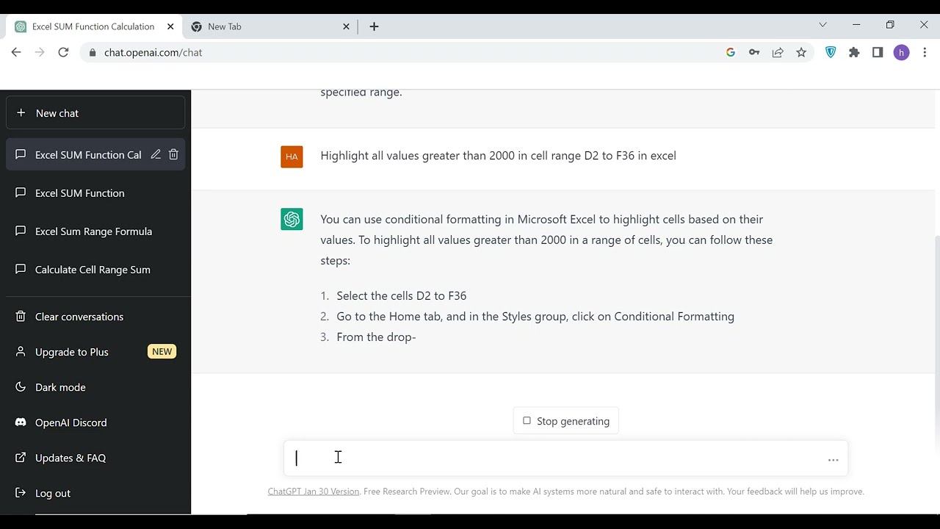
Task: Click the site lock icon in address bar
Action: (x=93, y=53)
